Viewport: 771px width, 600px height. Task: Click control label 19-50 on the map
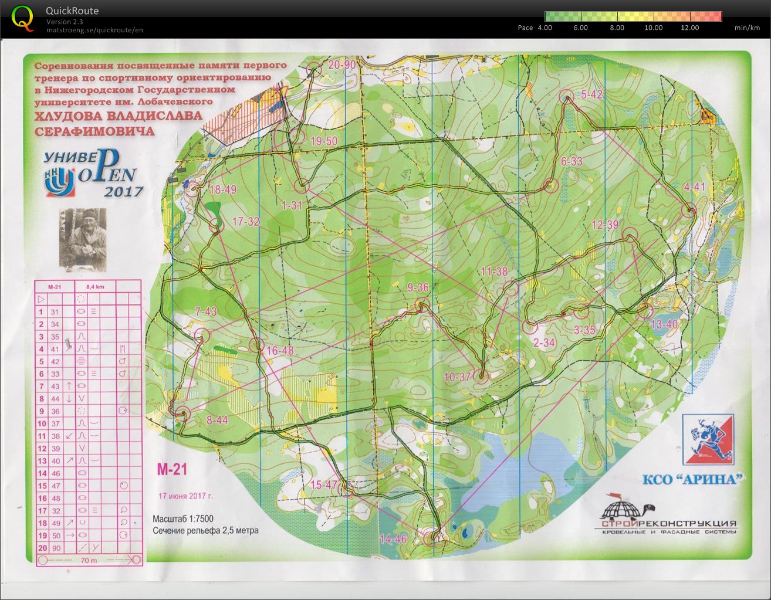324,141
